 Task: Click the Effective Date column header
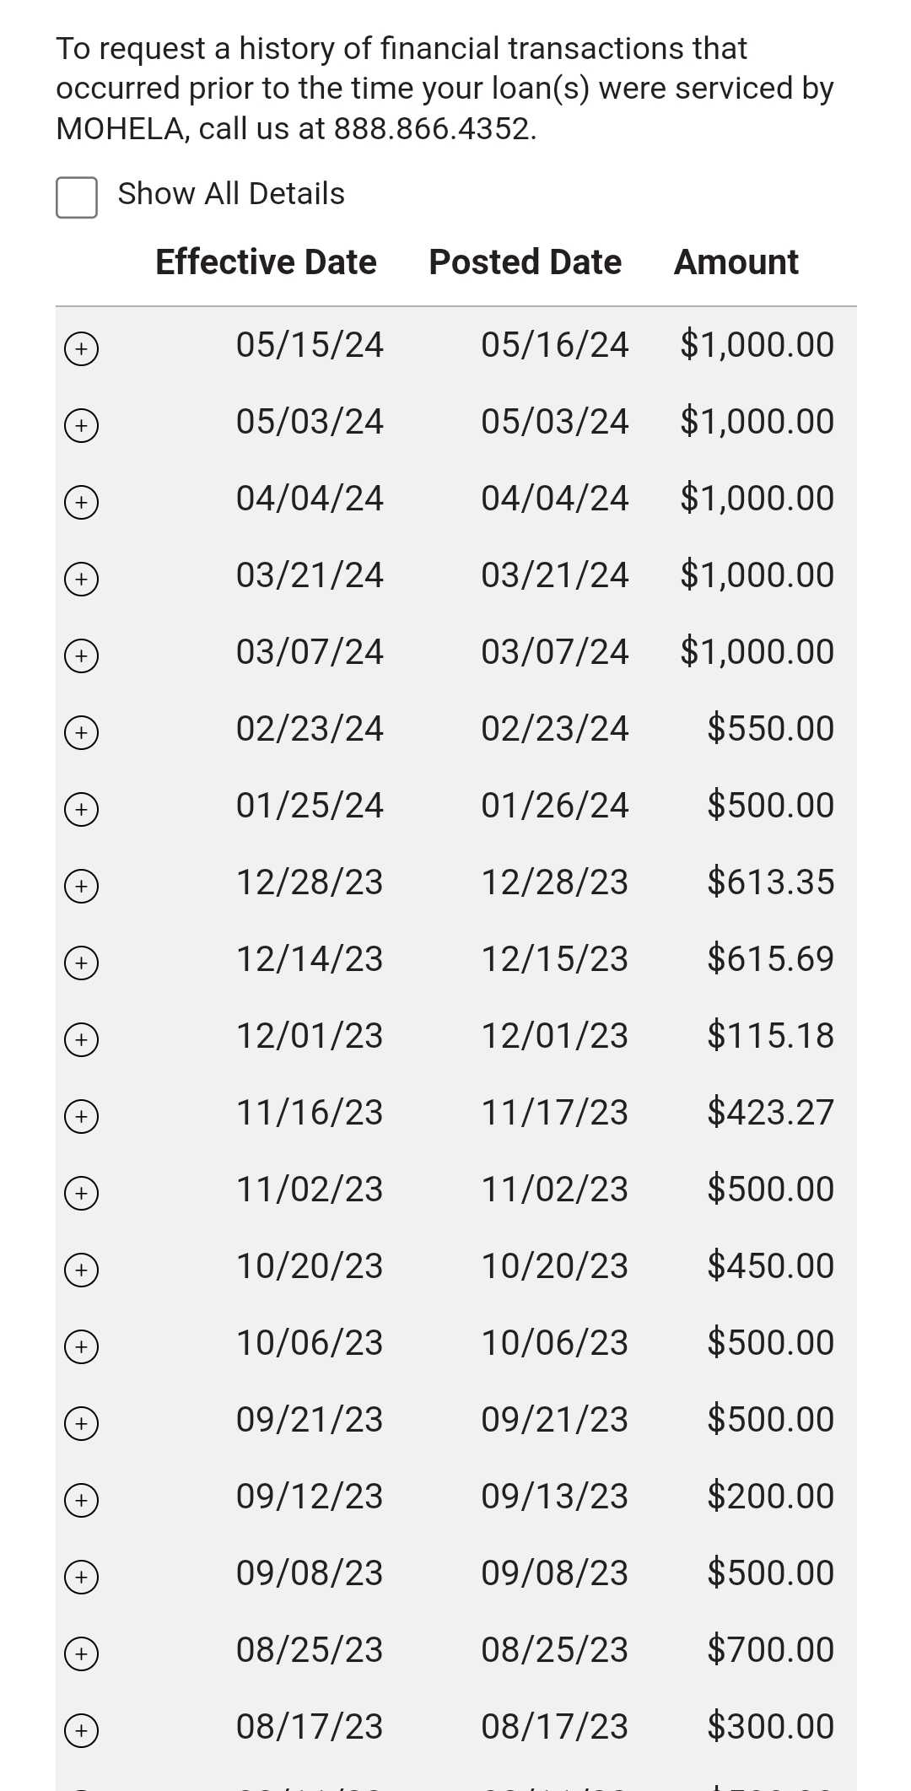(x=266, y=262)
